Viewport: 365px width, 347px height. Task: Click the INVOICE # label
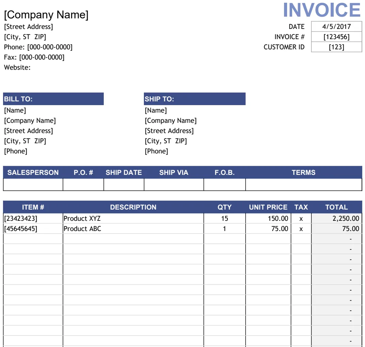(x=289, y=37)
